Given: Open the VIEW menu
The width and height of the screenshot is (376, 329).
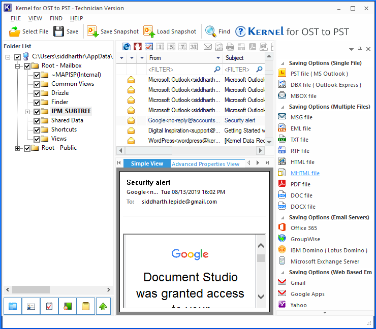Looking at the screenshot, I should [x=35, y=18].
